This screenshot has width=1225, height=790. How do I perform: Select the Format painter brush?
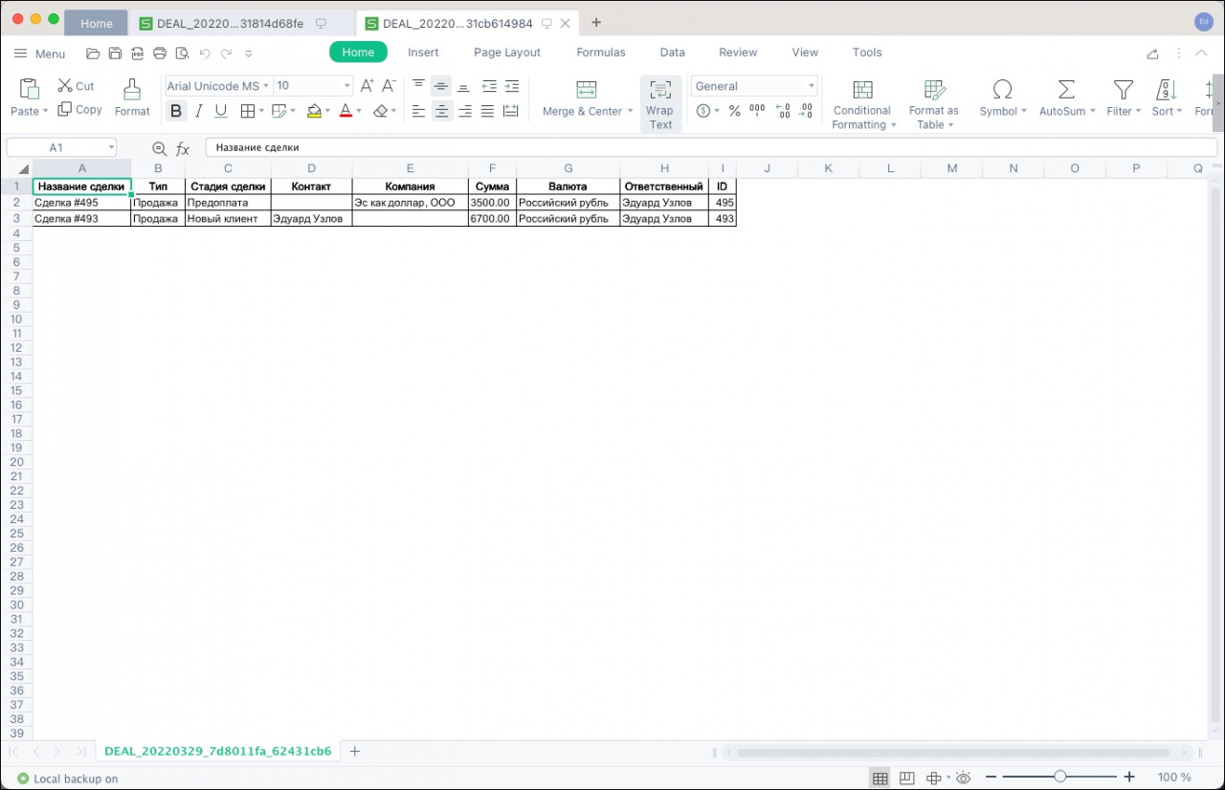(132, 99)
